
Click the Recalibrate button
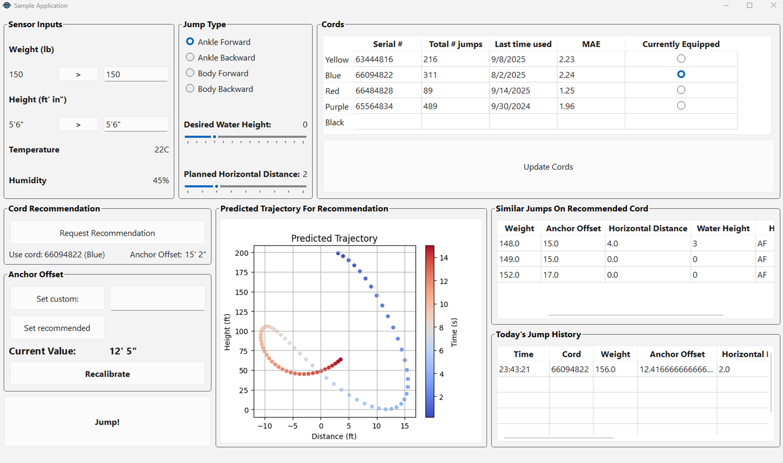[x=107, y=373]
